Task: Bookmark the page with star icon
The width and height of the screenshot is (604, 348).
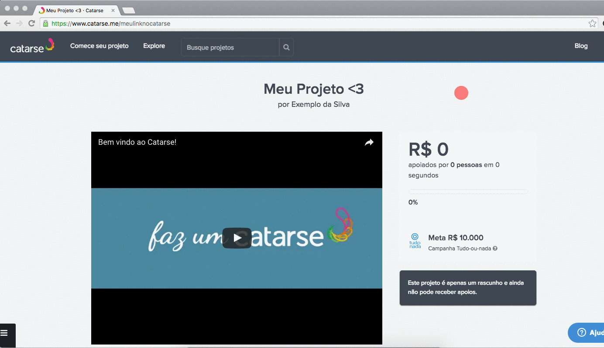Action: [x=592, y=24]
